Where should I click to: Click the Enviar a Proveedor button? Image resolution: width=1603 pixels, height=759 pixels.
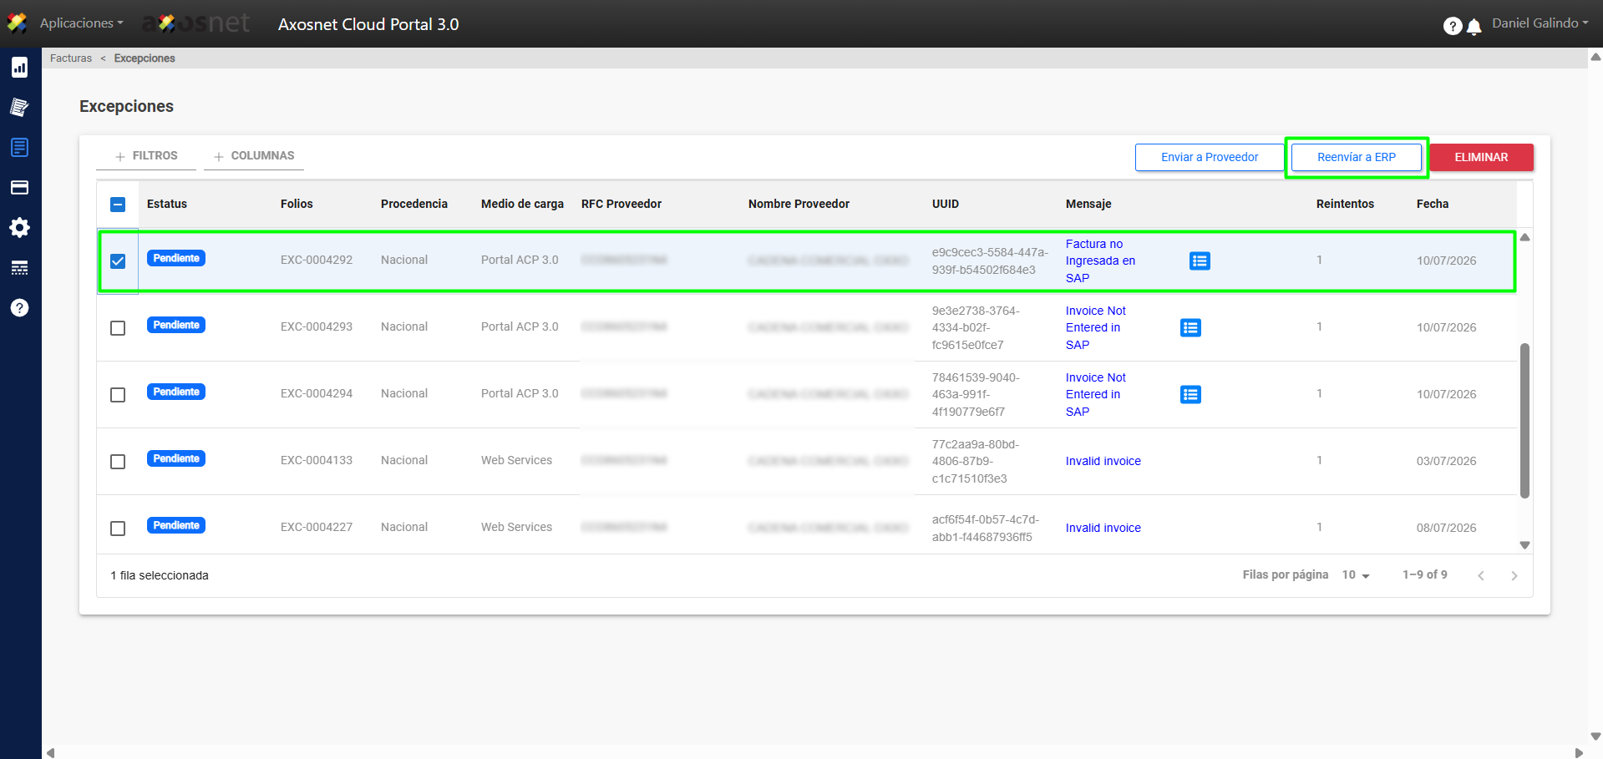[1210, 157]
